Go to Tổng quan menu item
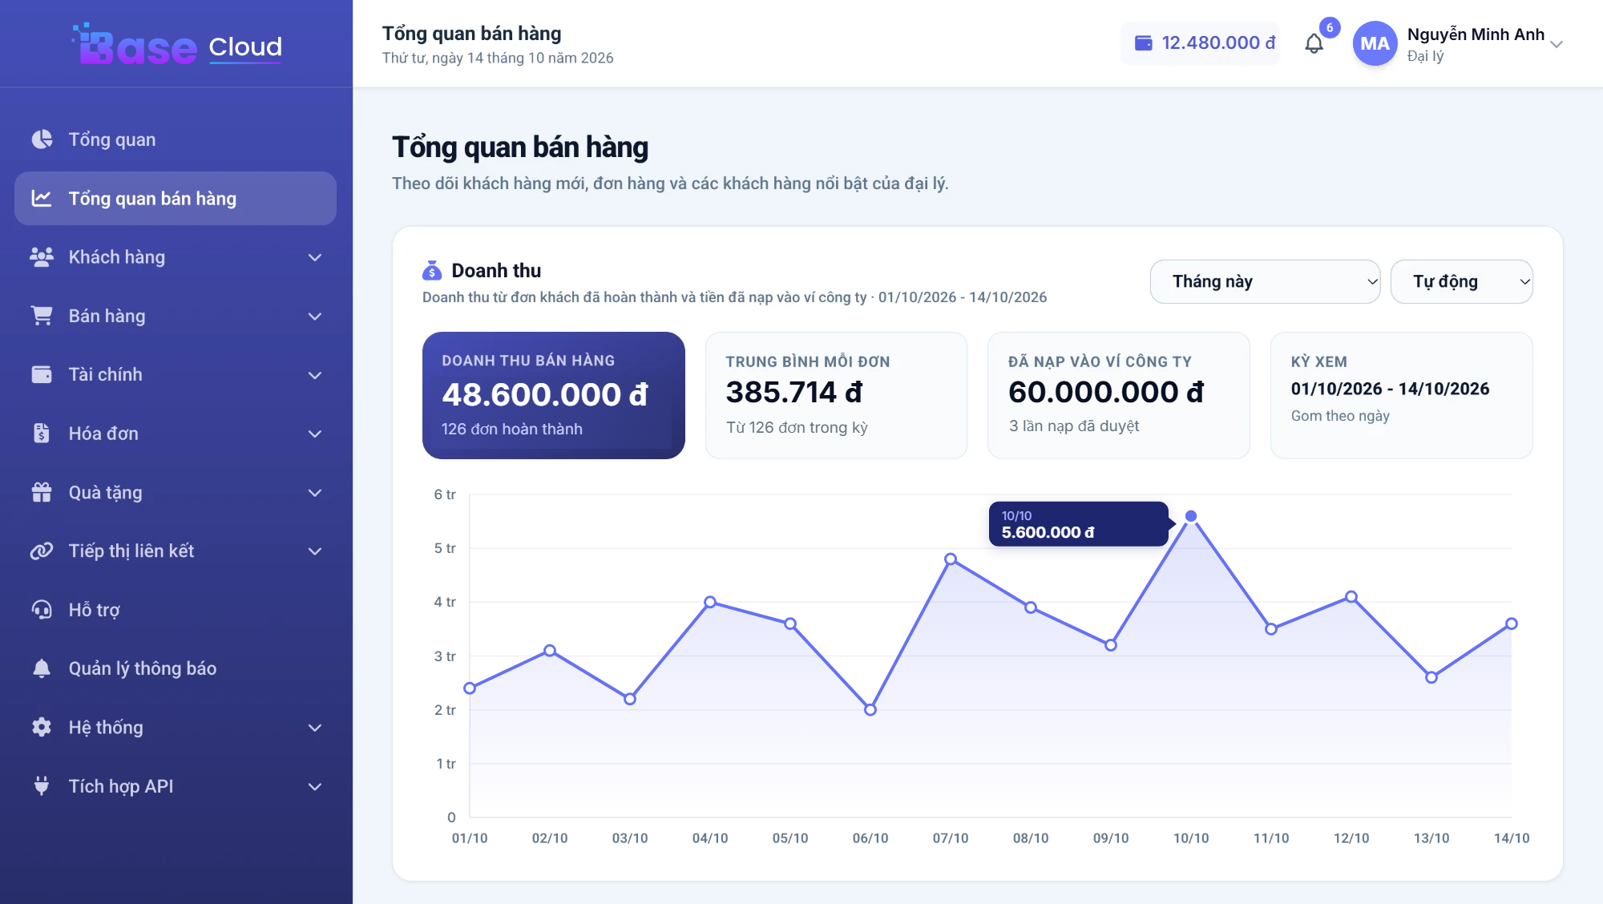The height and width of the screenshot is (904, 1603). (176, 139)
